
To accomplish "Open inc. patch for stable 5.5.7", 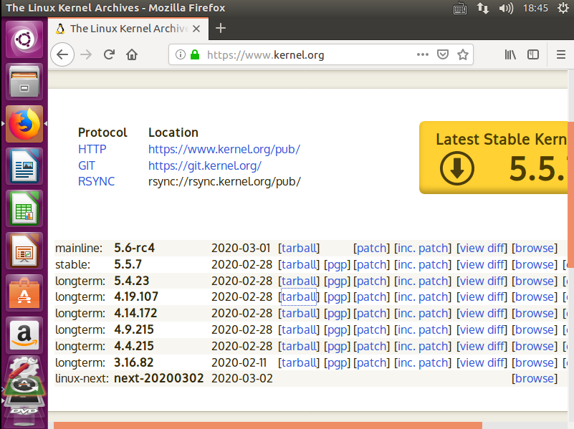I will pos(423,264).
